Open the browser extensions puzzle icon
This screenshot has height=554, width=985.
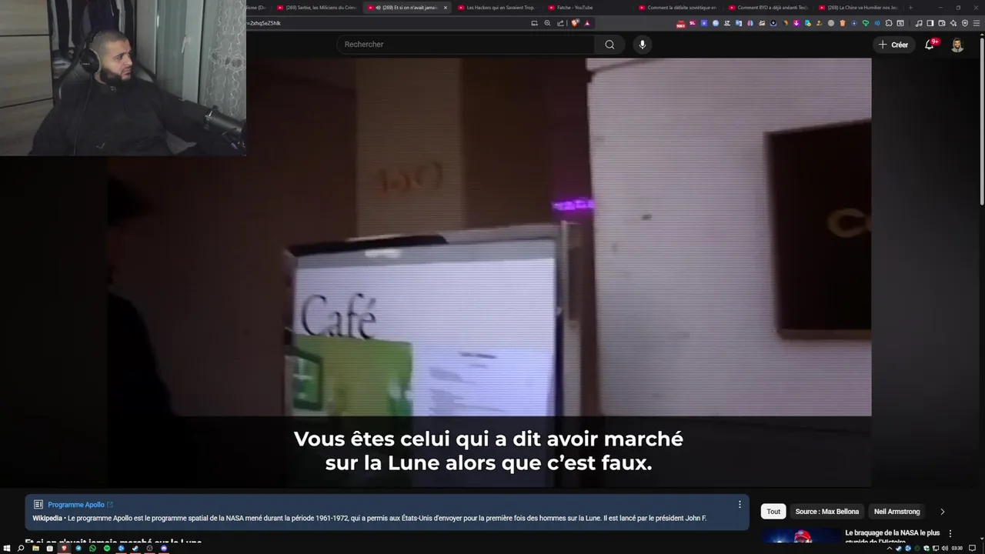(x=889, y=23)
